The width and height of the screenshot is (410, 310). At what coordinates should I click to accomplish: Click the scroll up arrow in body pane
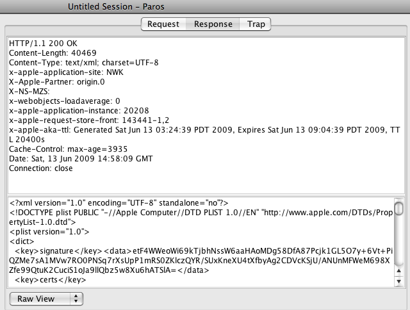pyautogui.click(x=399, y=271)
